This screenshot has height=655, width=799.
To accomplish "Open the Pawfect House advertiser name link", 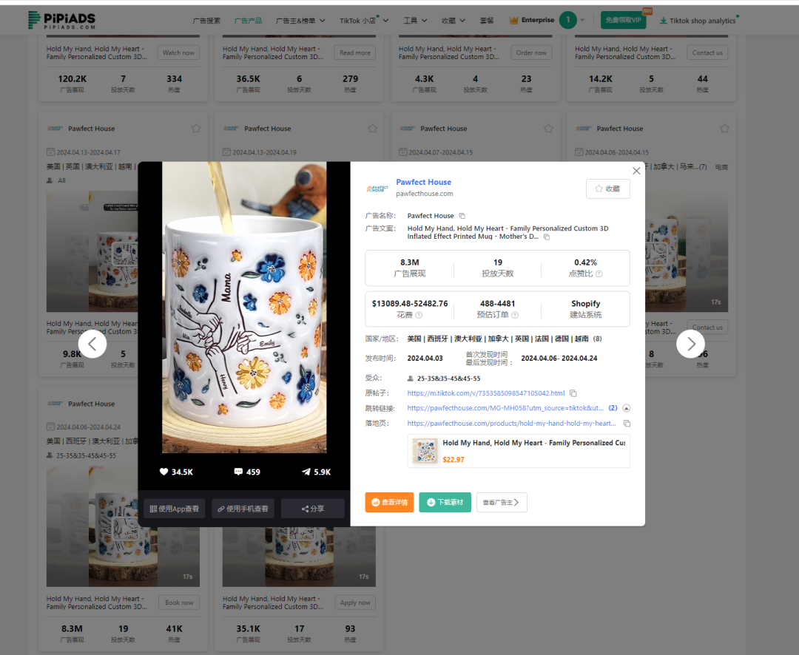I will point(423,183).
